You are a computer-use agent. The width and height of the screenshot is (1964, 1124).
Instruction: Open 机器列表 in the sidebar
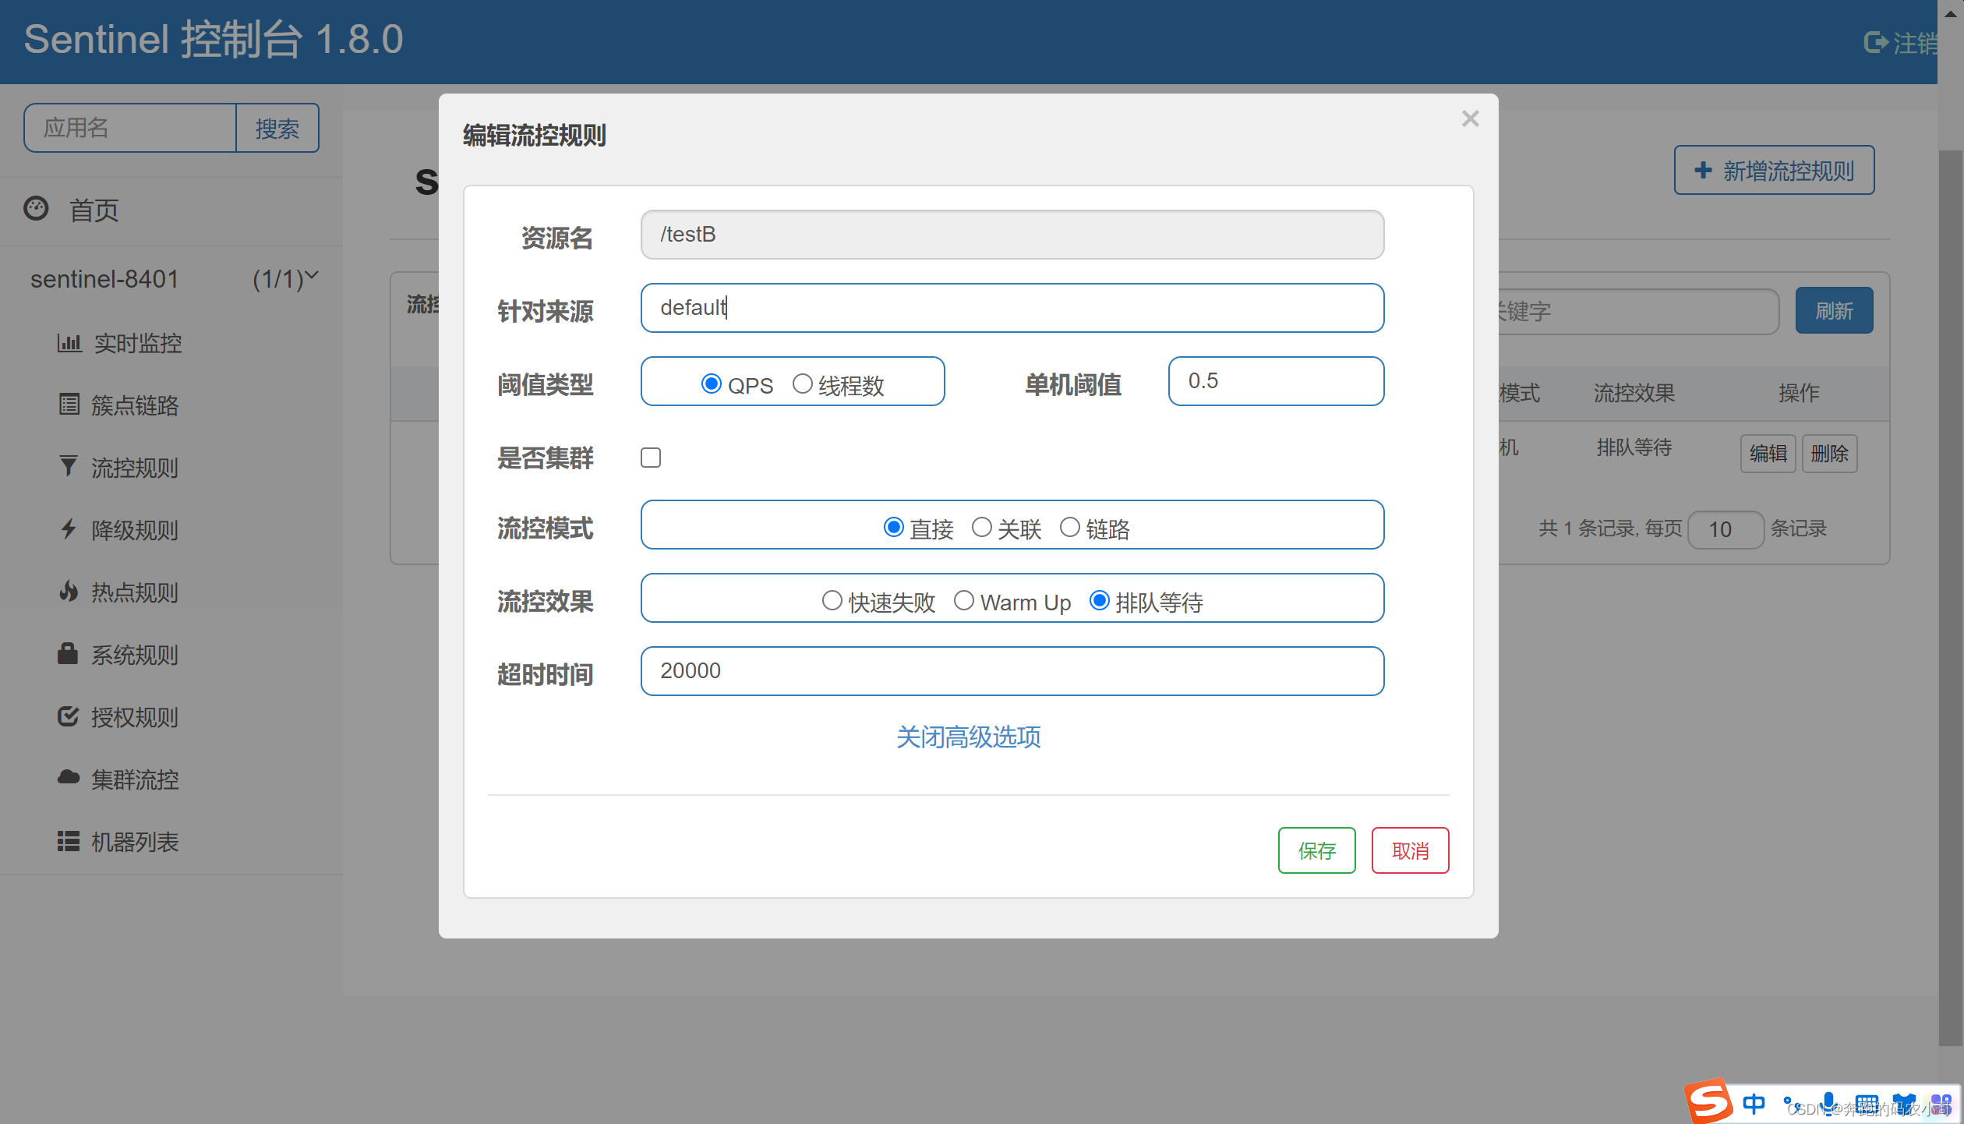pyautogui.click(x=135, y=842)
